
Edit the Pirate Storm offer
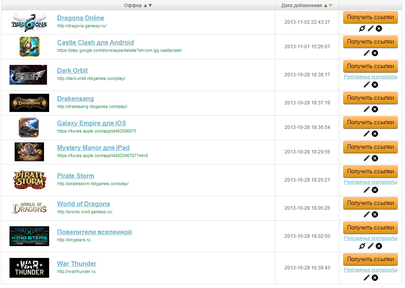(x=367, y=190)
